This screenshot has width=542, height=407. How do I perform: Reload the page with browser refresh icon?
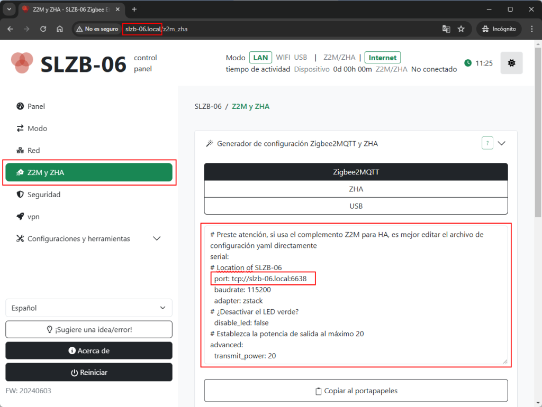[43, 29]
